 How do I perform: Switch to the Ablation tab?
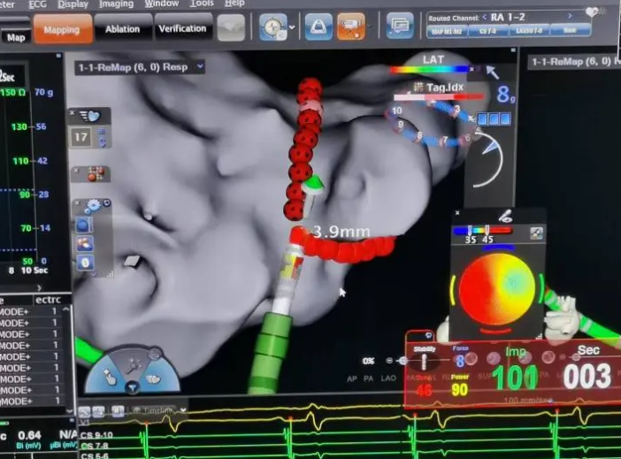click(123, 29)
